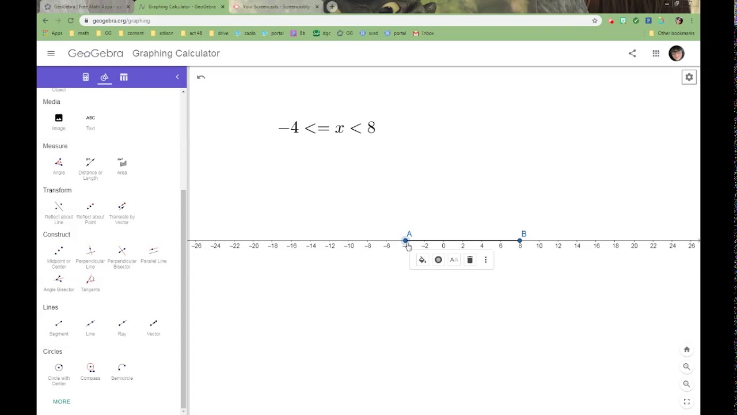Image resolution: width=737 pixels, height=415 pixels.
Task: Switch to the Algebra calculator tab
Action: click(86, 77)
